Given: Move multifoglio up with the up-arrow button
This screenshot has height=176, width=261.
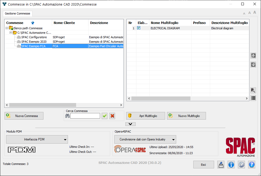Looking at the screenshot, I should click(x=253, y=56).
